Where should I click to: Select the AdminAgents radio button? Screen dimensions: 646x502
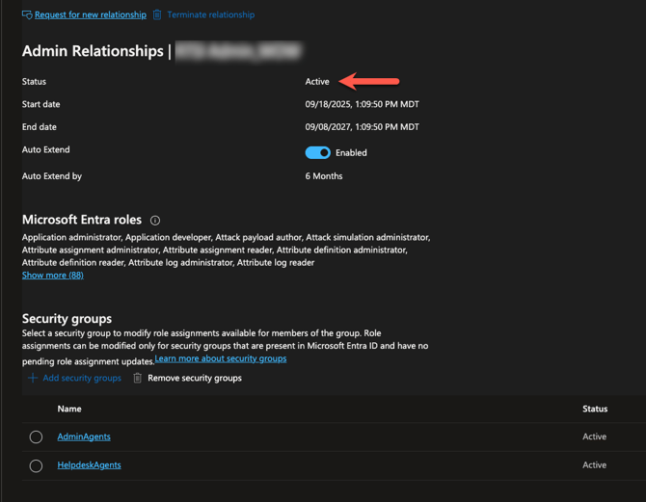pos(36,437)
